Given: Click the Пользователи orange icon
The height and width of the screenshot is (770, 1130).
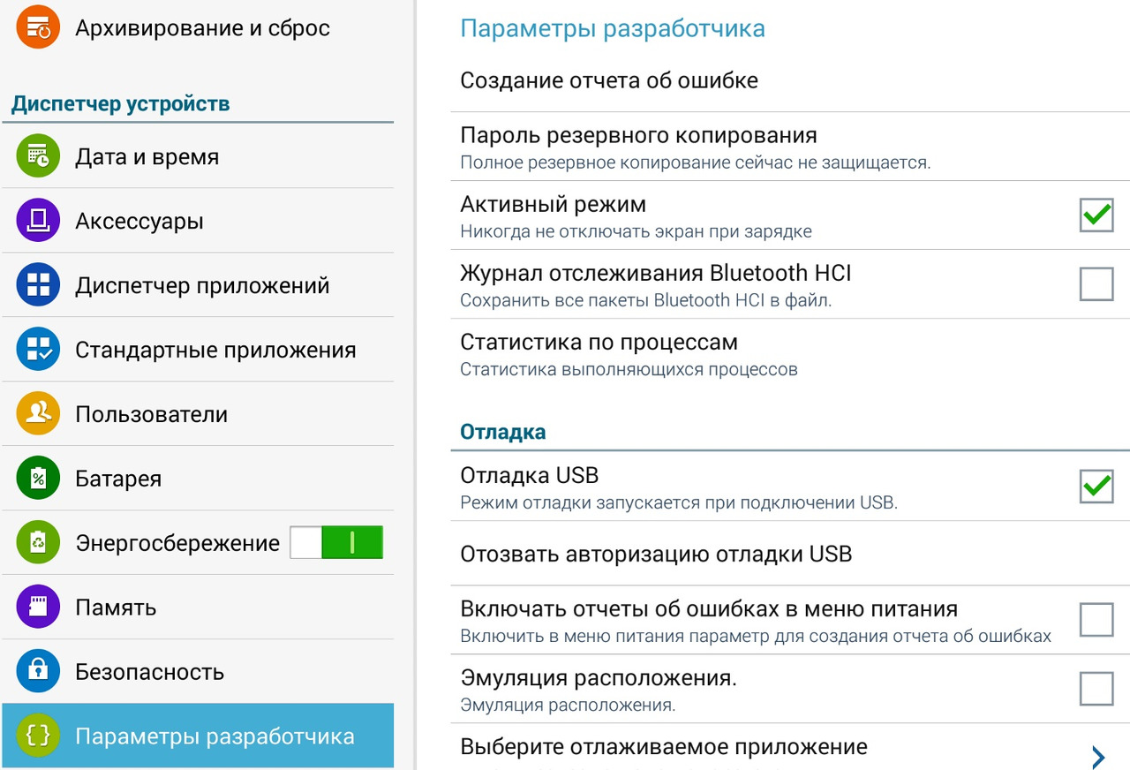Looking at the screenshot, I should point(38,414).
